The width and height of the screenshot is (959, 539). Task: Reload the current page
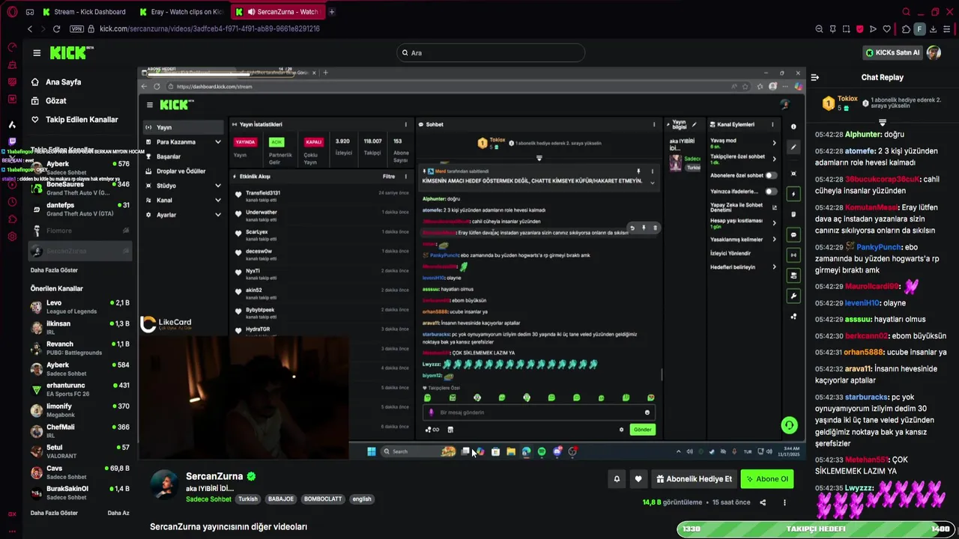56,28
